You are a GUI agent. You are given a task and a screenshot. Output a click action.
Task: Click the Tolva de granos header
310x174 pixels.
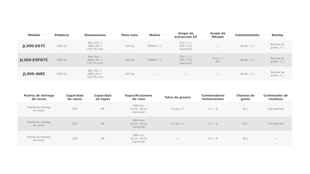[177, 97]
